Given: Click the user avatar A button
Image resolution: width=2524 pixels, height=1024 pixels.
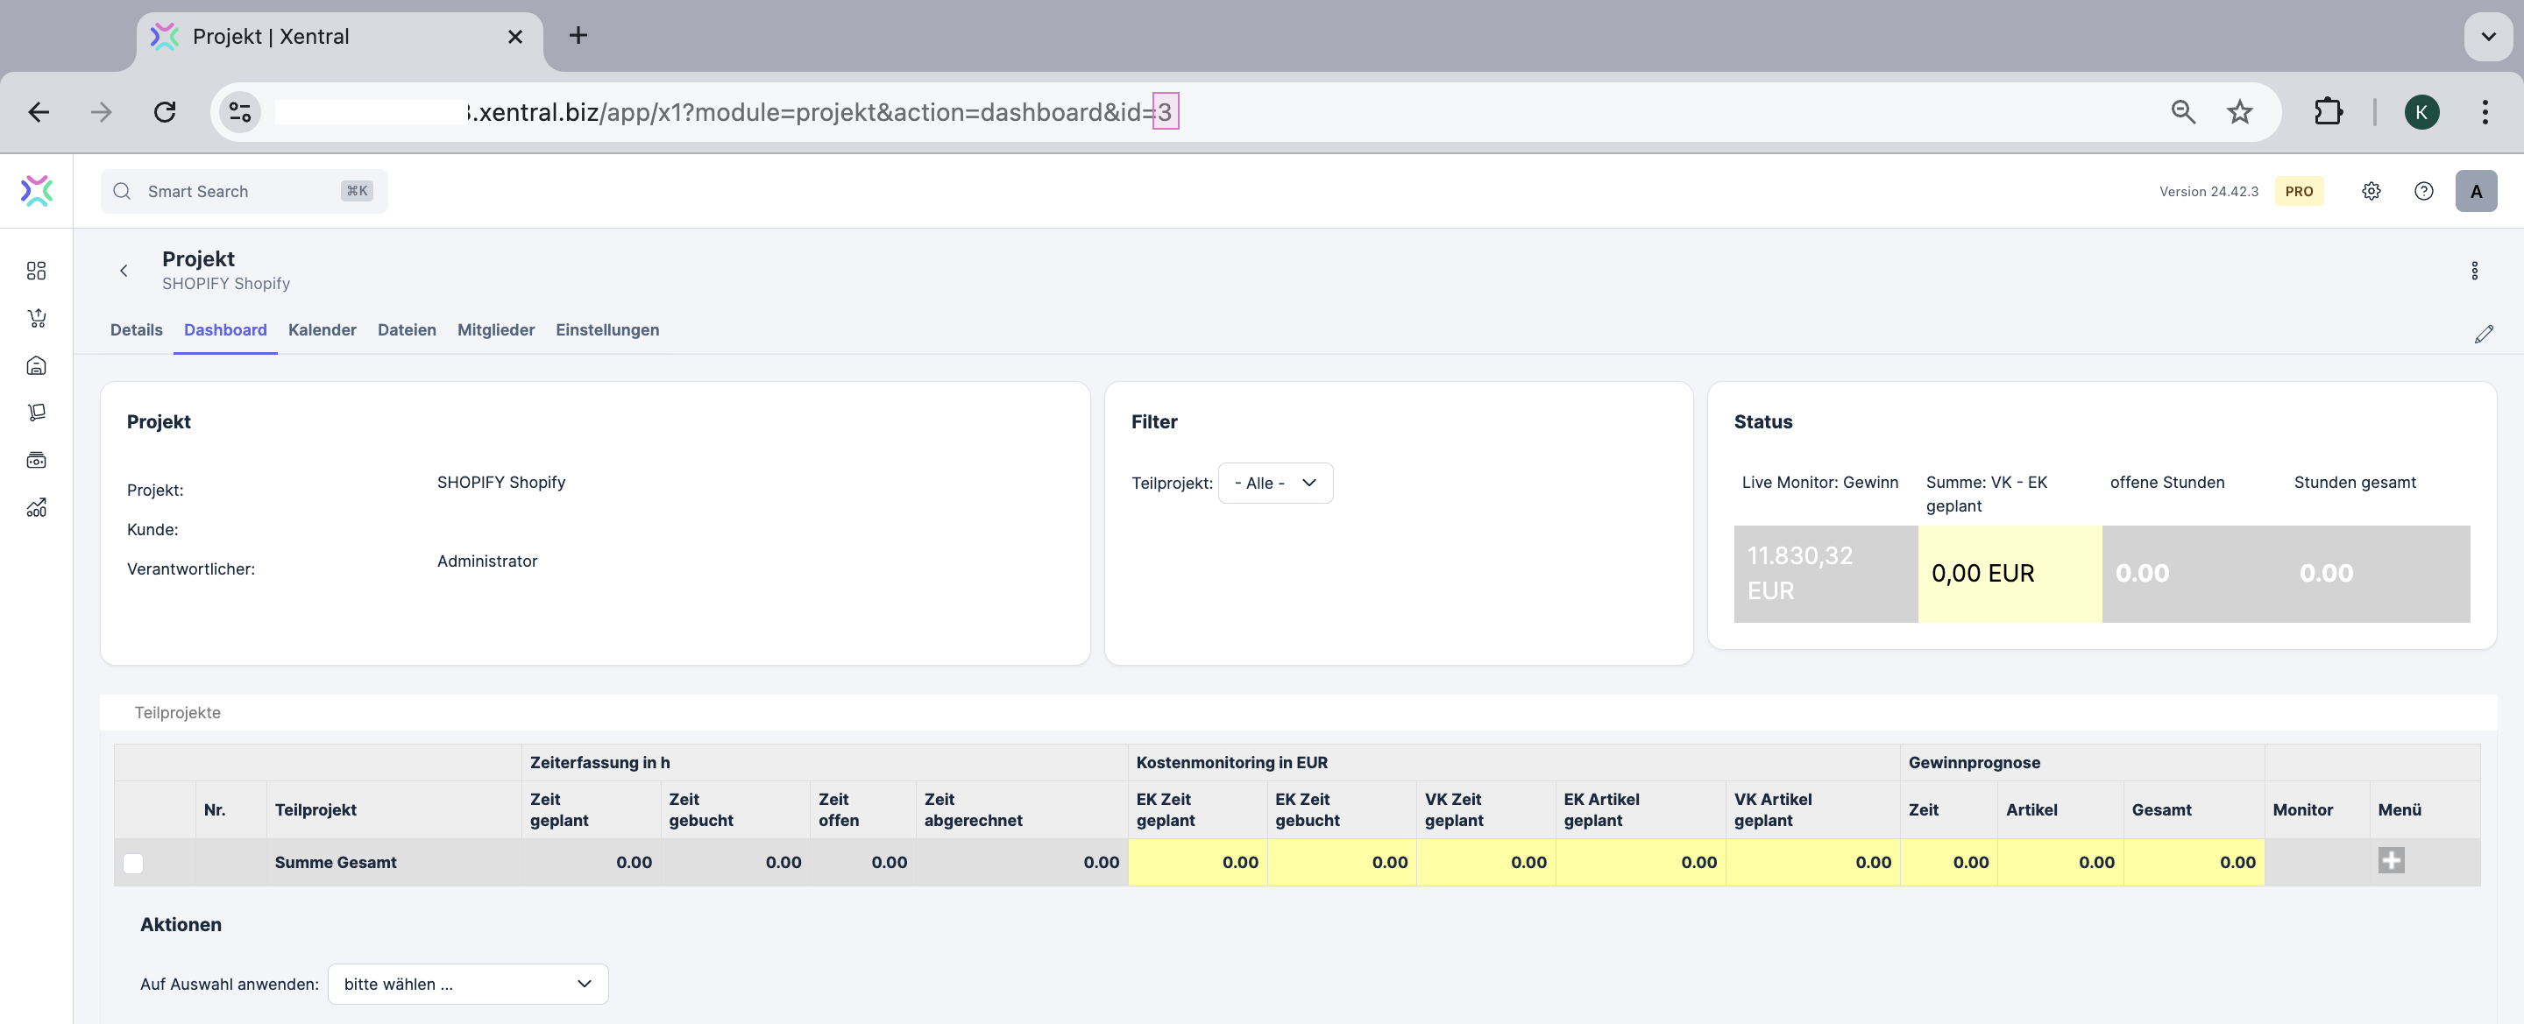Looking at the screenshot, I should click(2475, 191).
